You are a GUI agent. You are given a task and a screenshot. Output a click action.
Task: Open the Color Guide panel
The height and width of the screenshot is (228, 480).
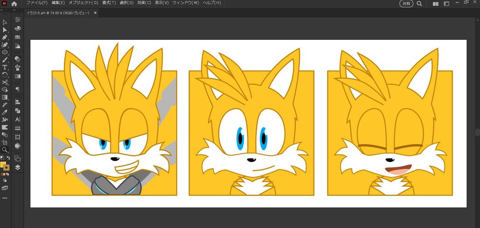tap(17, 46)
